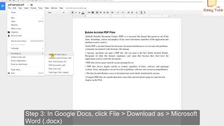Click the numbered list icon
The image size is (224, 126).
[x=118, y=13]
